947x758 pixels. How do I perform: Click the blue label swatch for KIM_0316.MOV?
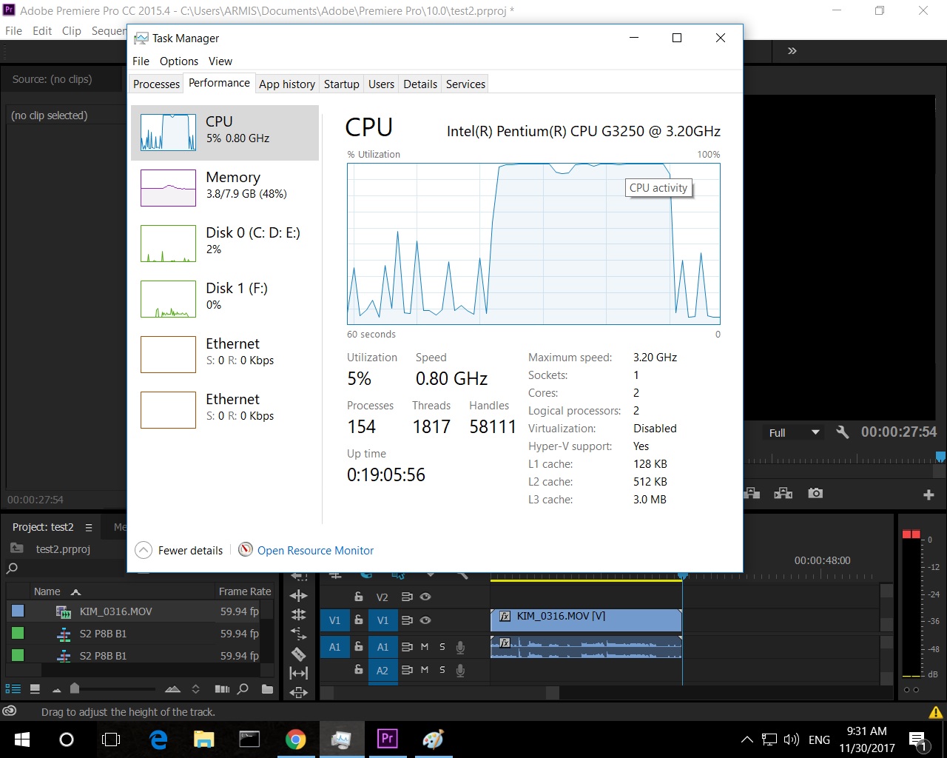18,611
